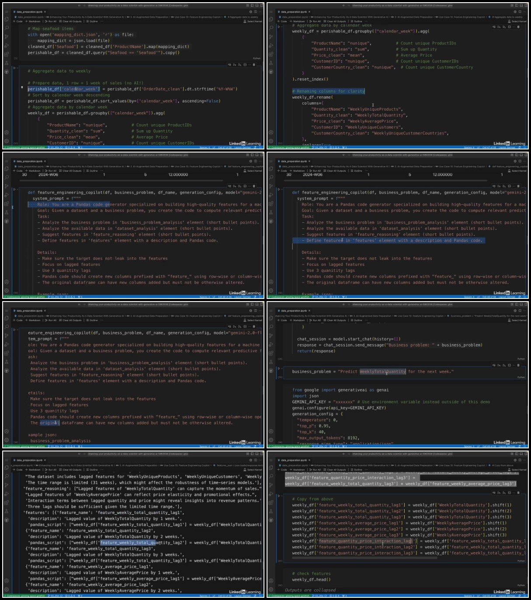Screen dimensions: 531x600
Task: Open Explorer in the 'Map seafood items' frame
Action: pyautogui.click(x=7, y=20)
